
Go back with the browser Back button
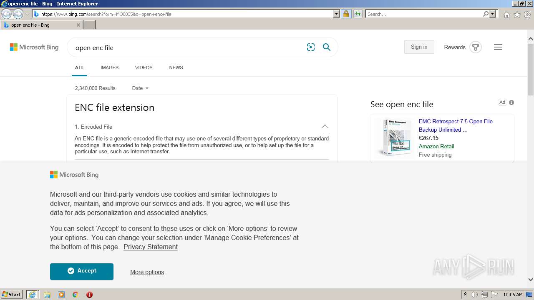tap(6, 14)
